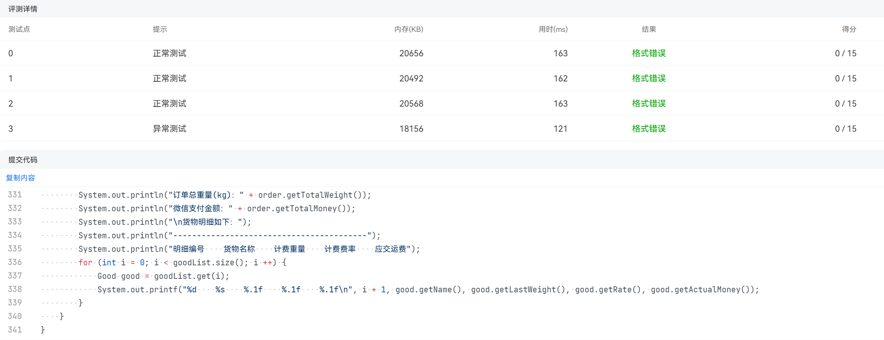Click 格式错误 result for test point 2
The width and height of the screenshot is (884, 340).
tap(649, 104)
